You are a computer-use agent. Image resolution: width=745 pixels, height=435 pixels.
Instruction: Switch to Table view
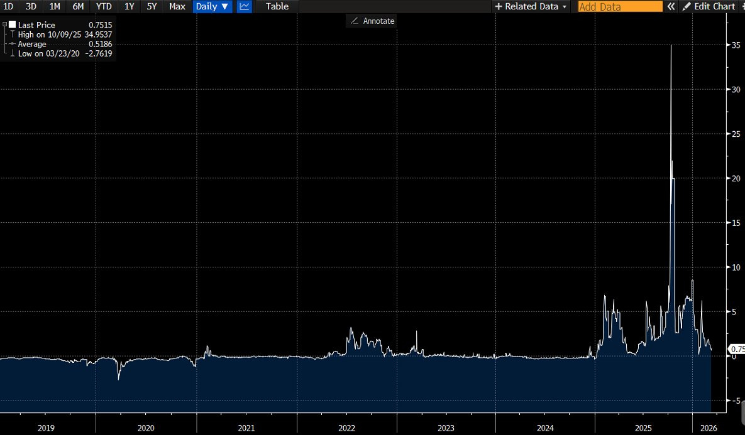pos(277,6)
